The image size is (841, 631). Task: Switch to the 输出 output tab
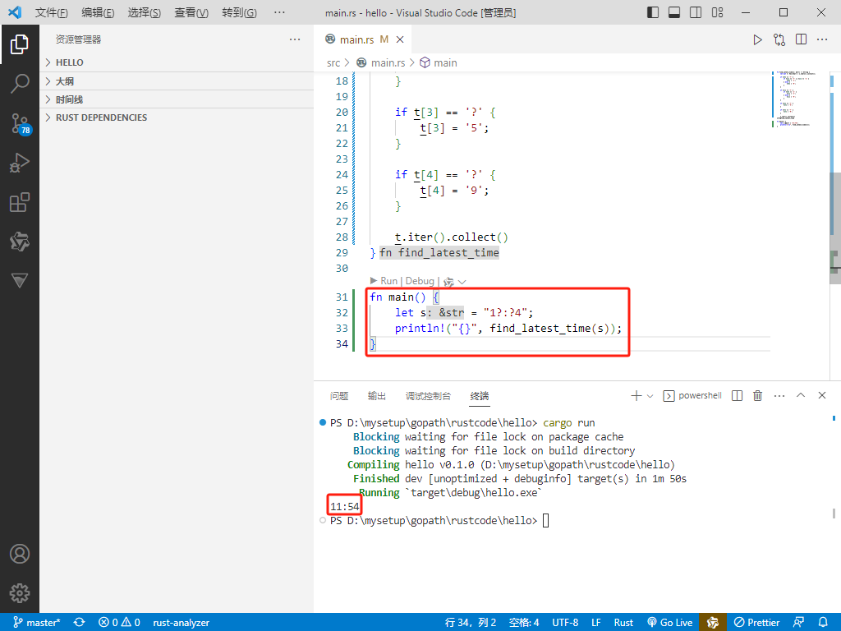pyautogui.click(x=376, y=396)
